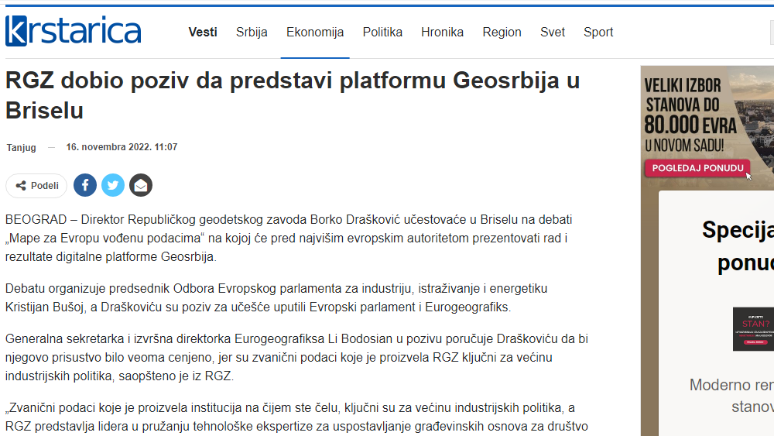Open the Politika section

(x=382, y=32)
